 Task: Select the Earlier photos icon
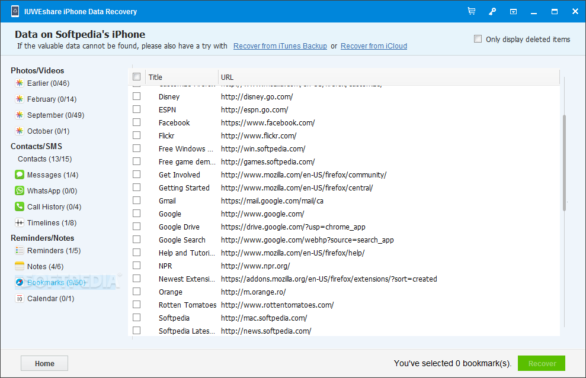20,83
